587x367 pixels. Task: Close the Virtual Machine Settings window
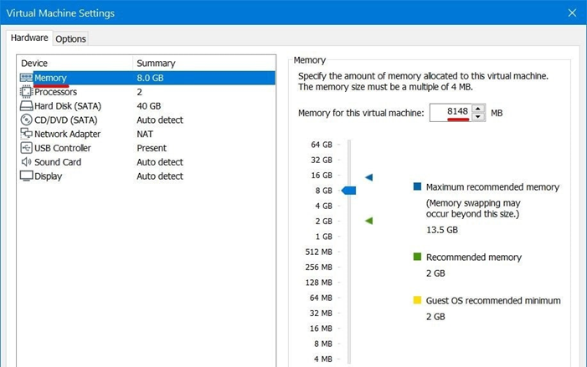572,13
